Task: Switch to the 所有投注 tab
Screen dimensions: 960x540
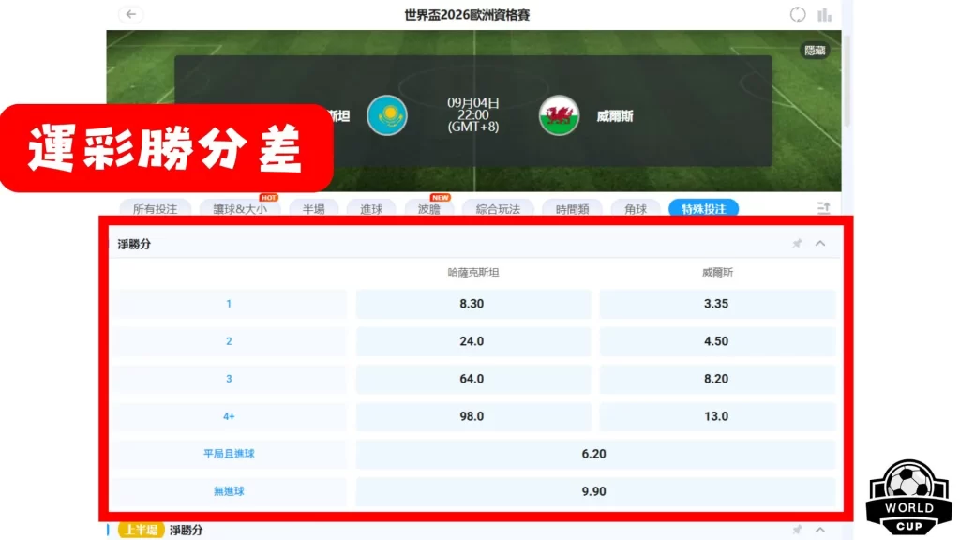Action: [154, 209]
